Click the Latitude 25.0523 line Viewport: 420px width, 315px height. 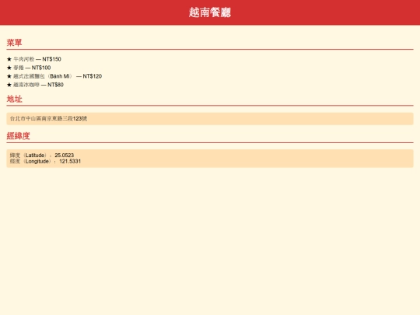click(x=42, y=155)
